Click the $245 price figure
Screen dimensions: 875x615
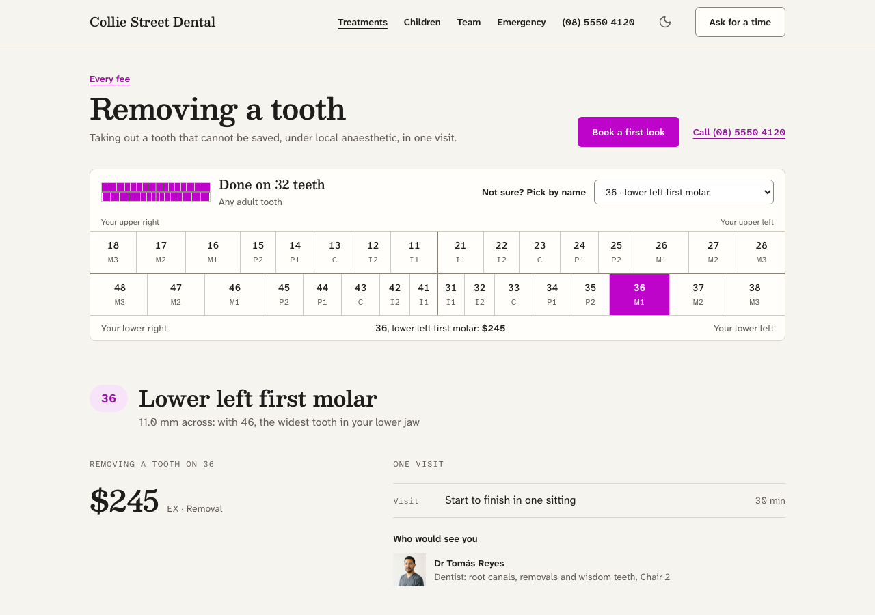[124, 502]
